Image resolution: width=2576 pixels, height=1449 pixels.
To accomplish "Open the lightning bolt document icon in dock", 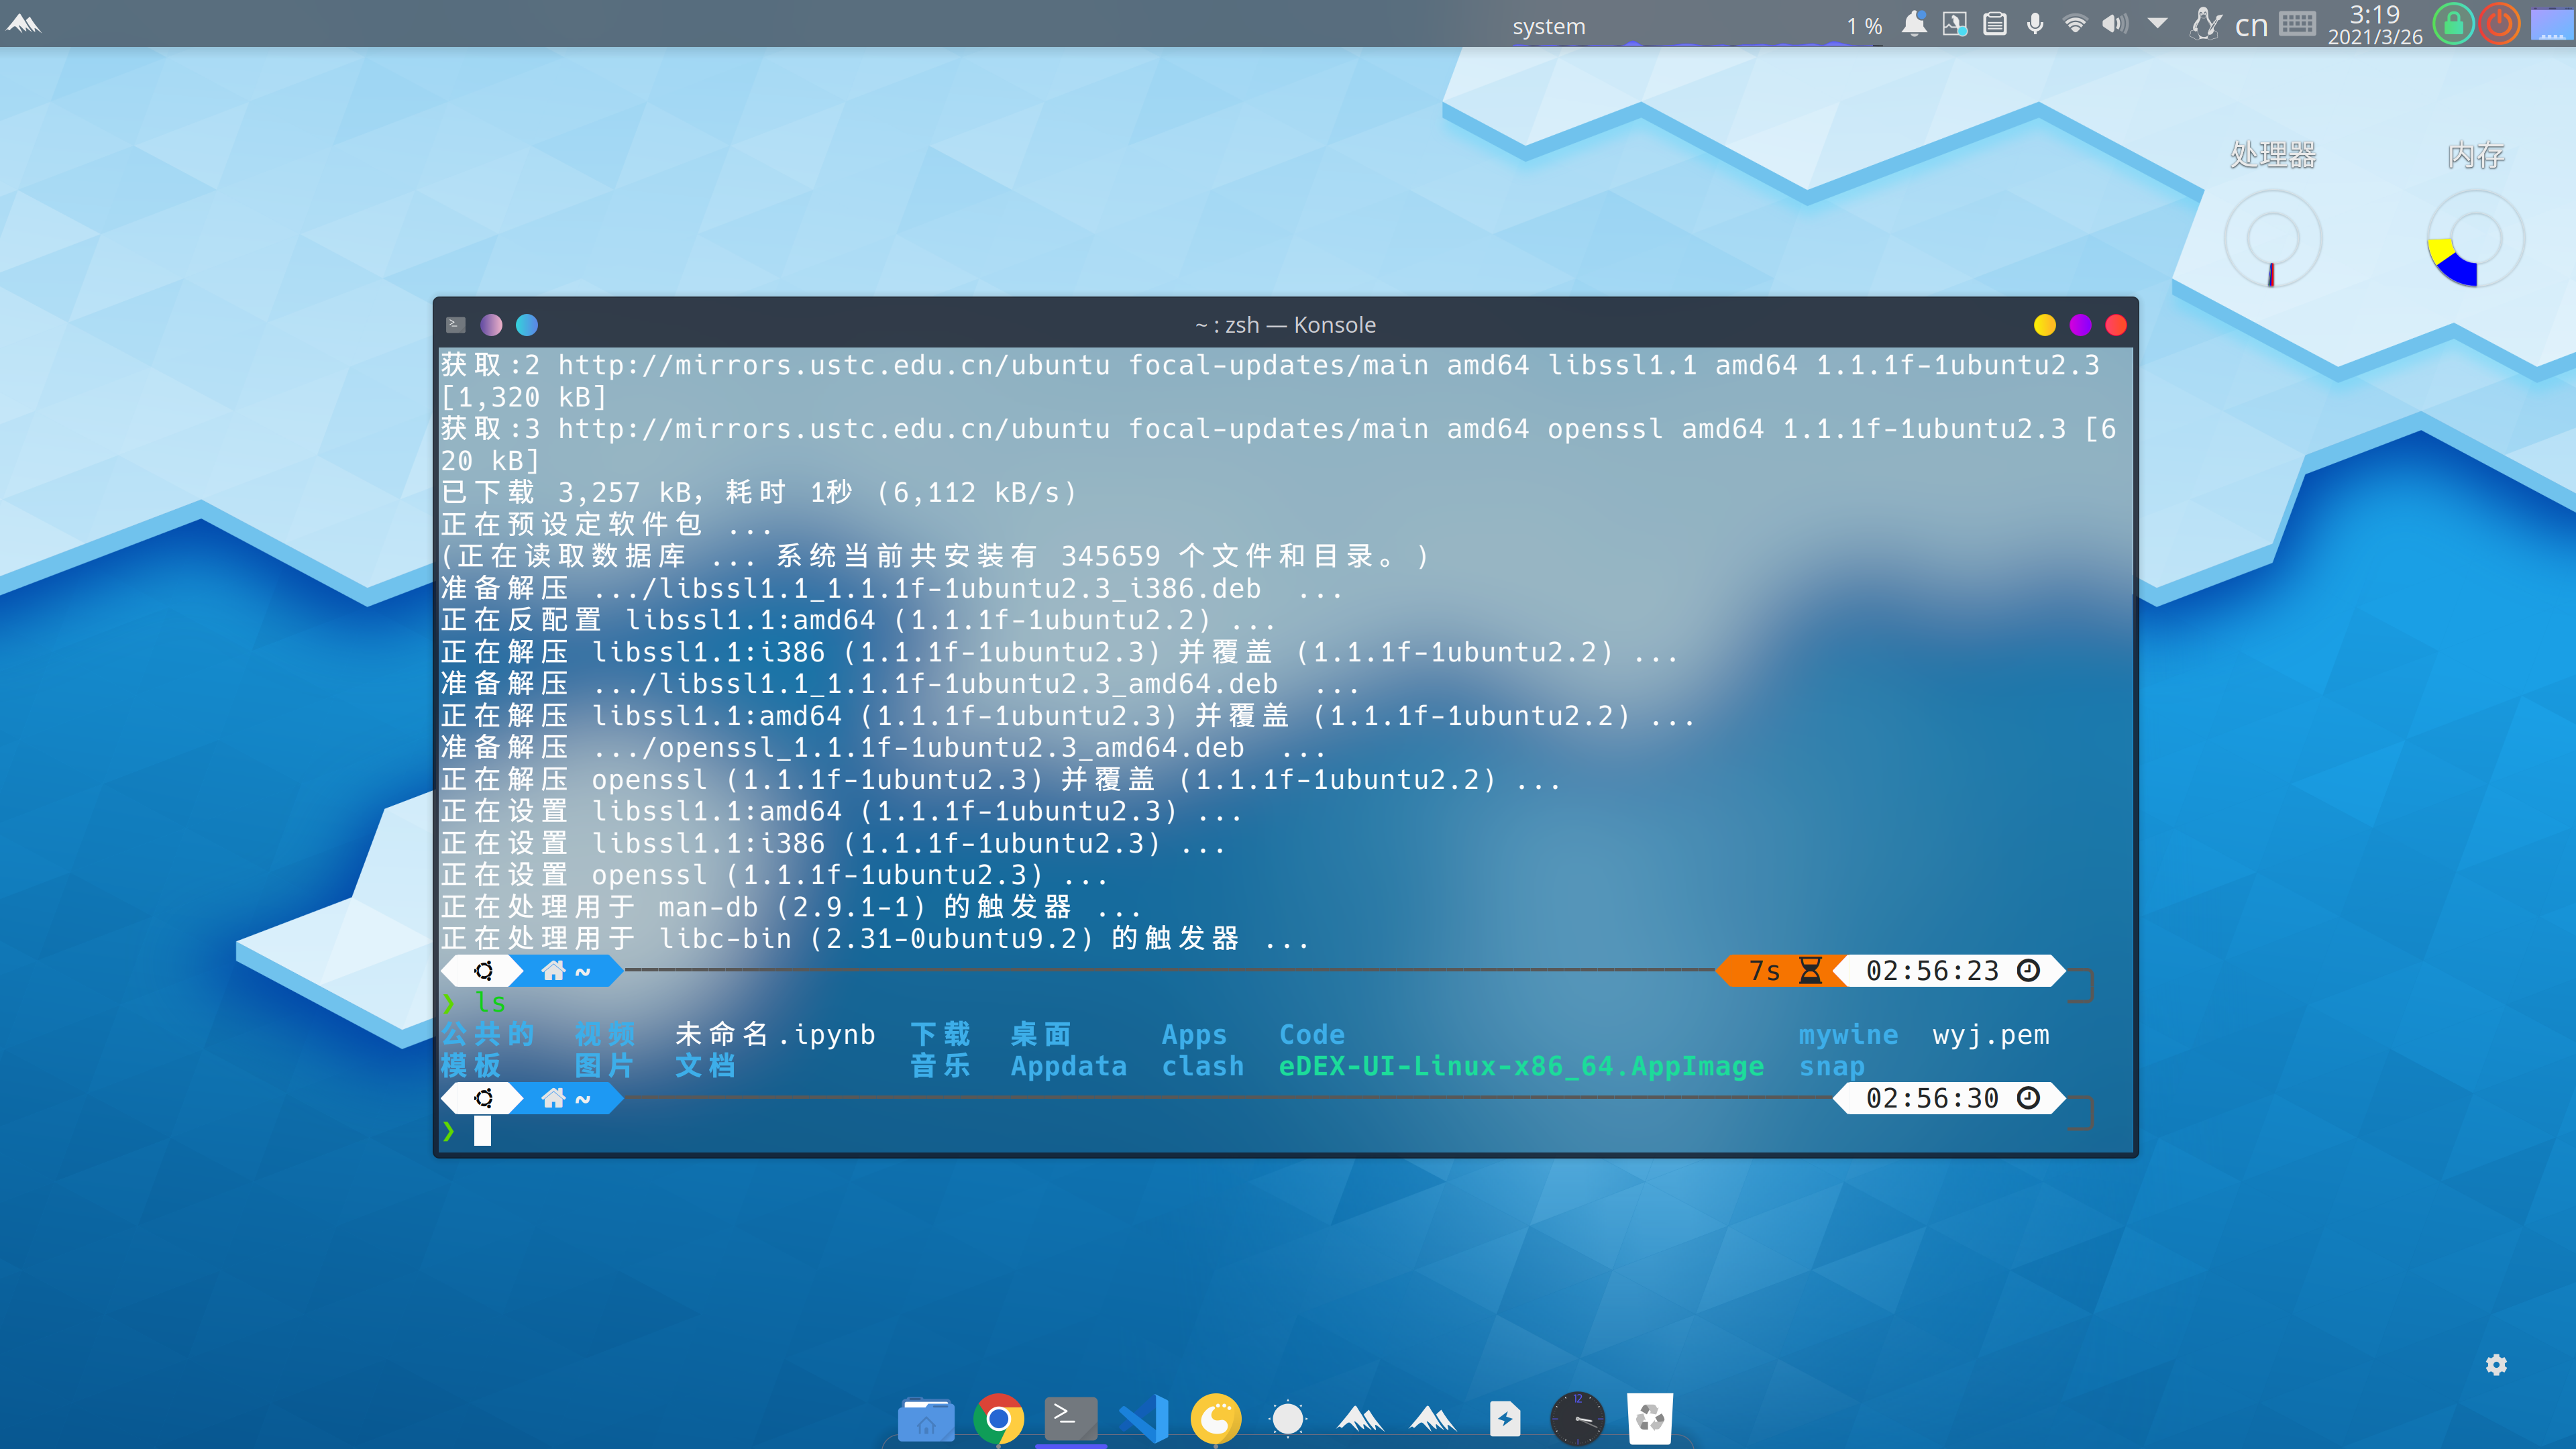I will (1505, 1418).
